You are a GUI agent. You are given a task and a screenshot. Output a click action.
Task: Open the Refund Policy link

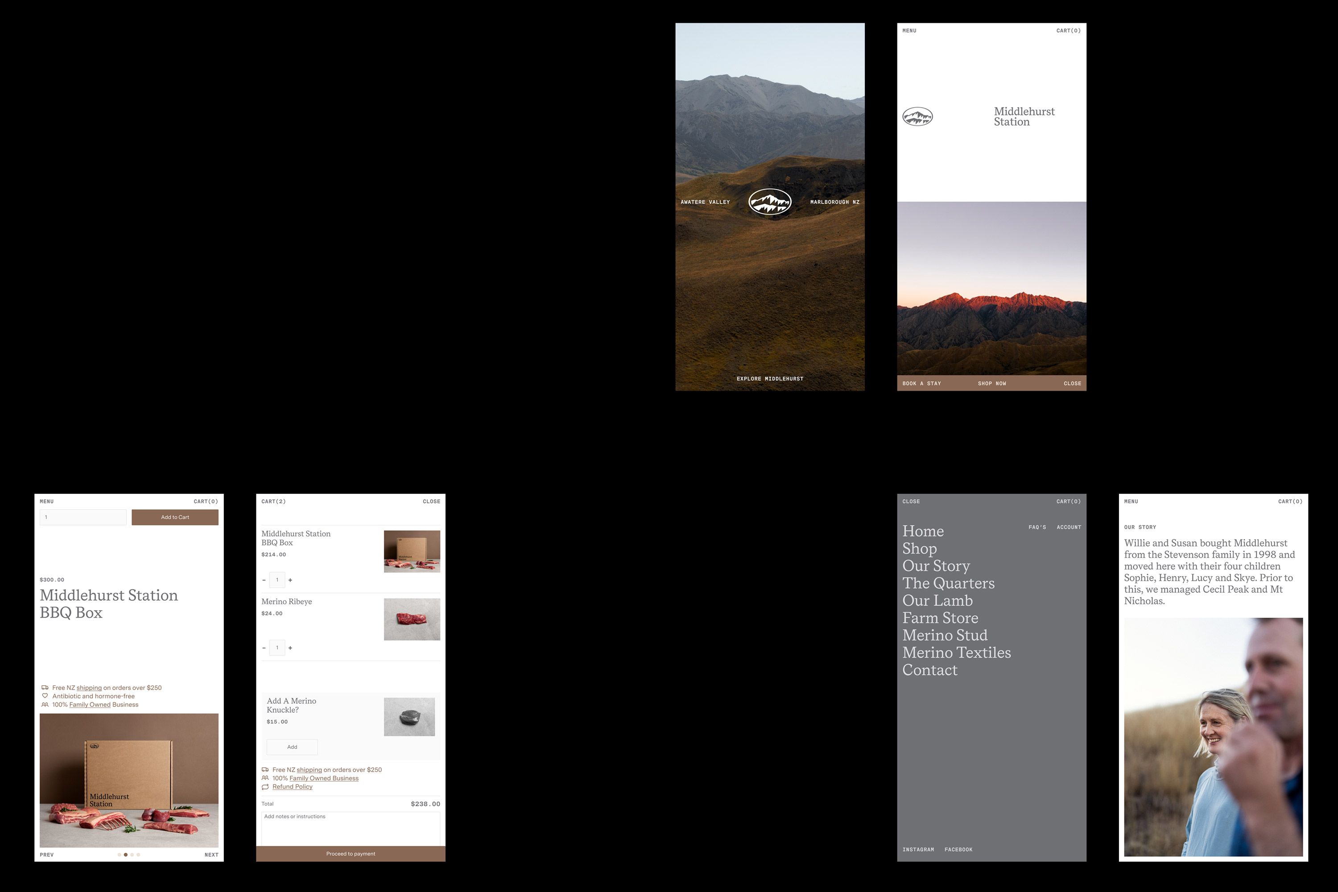[x=293, y=787]
